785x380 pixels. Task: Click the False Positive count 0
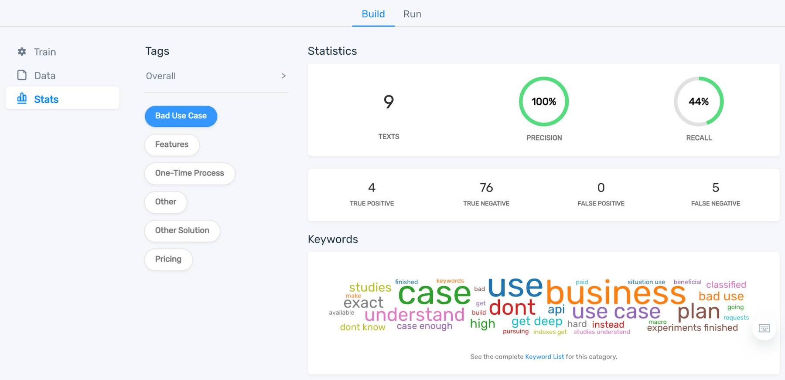601,188
